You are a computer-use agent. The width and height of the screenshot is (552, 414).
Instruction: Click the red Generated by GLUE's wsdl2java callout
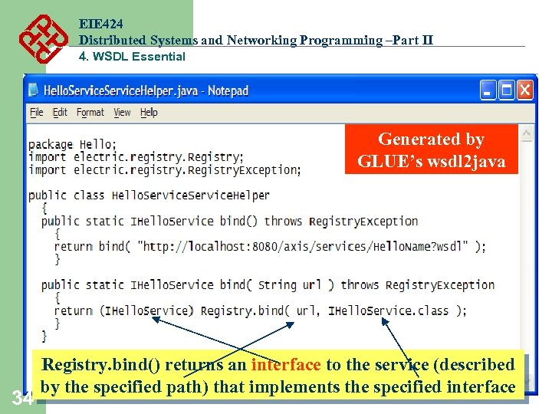[x=431, y=149]
